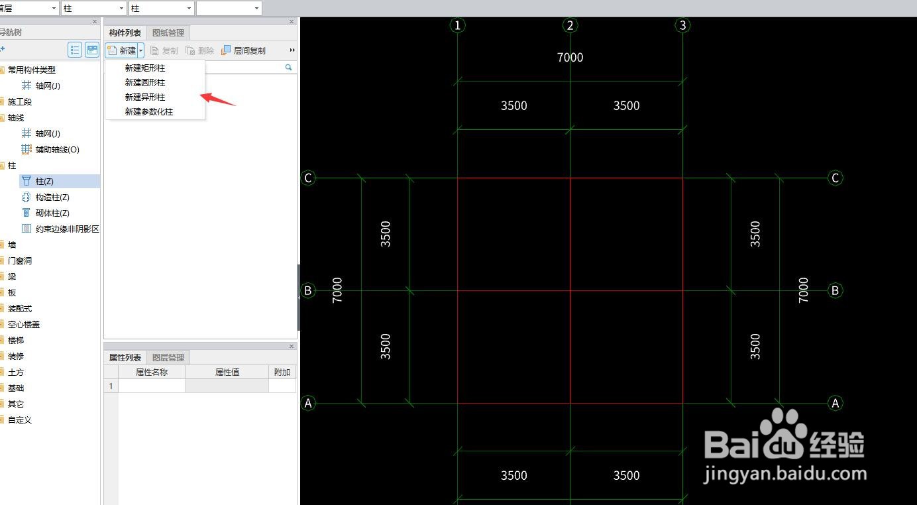Select 约束边缘非阴影区 item
917x505 pixels.
(60, 229)
